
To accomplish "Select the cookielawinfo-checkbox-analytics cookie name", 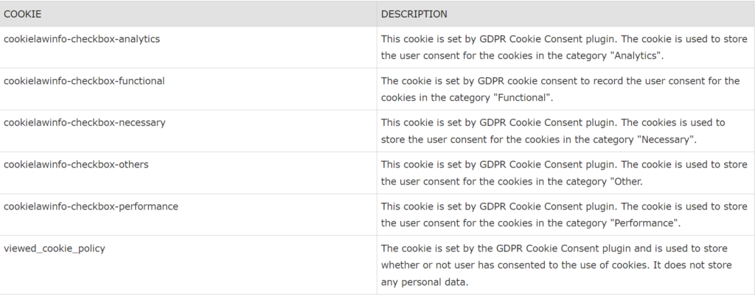I will (x=82, y=39).
